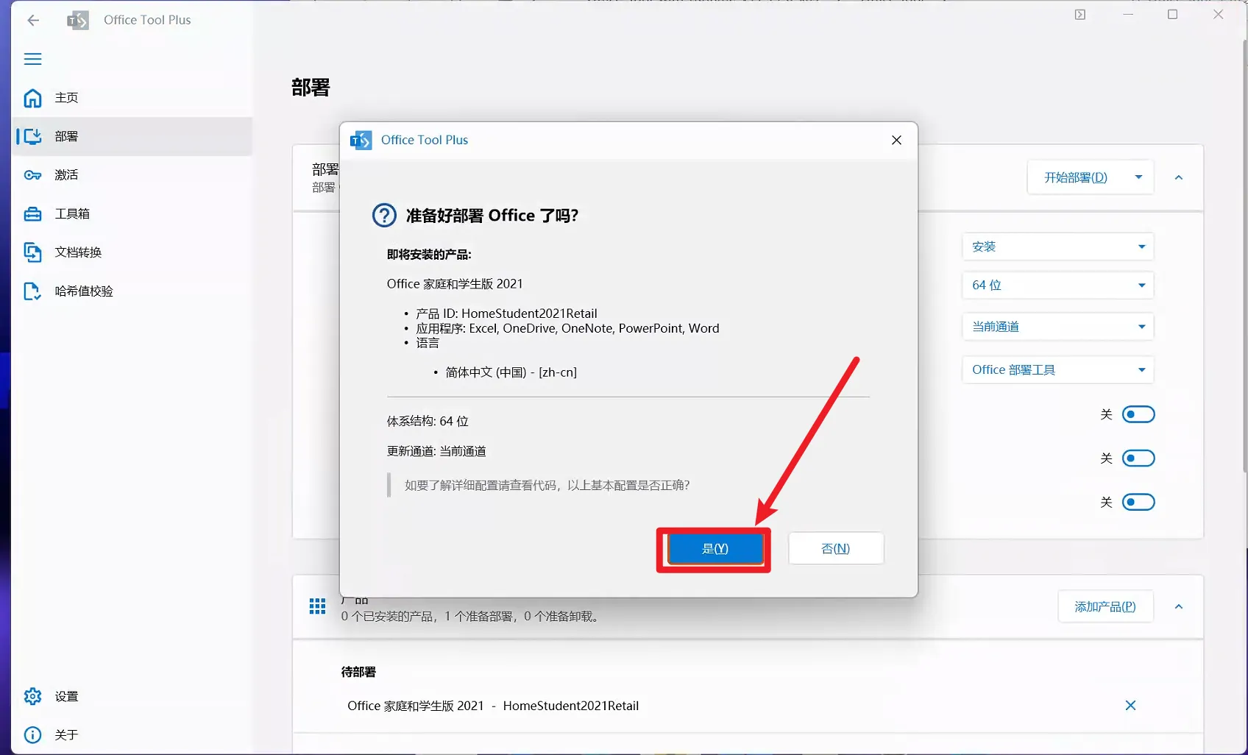The image size is (1248, 755).
Task: Click the compact mode icon in title bar
Action: pos(1080,15)
